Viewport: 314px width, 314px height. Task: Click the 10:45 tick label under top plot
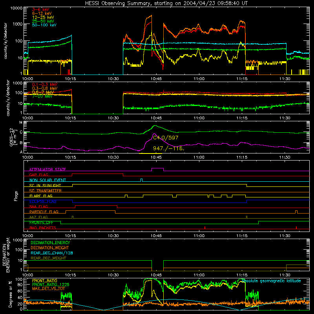click(x=156, y=79)
